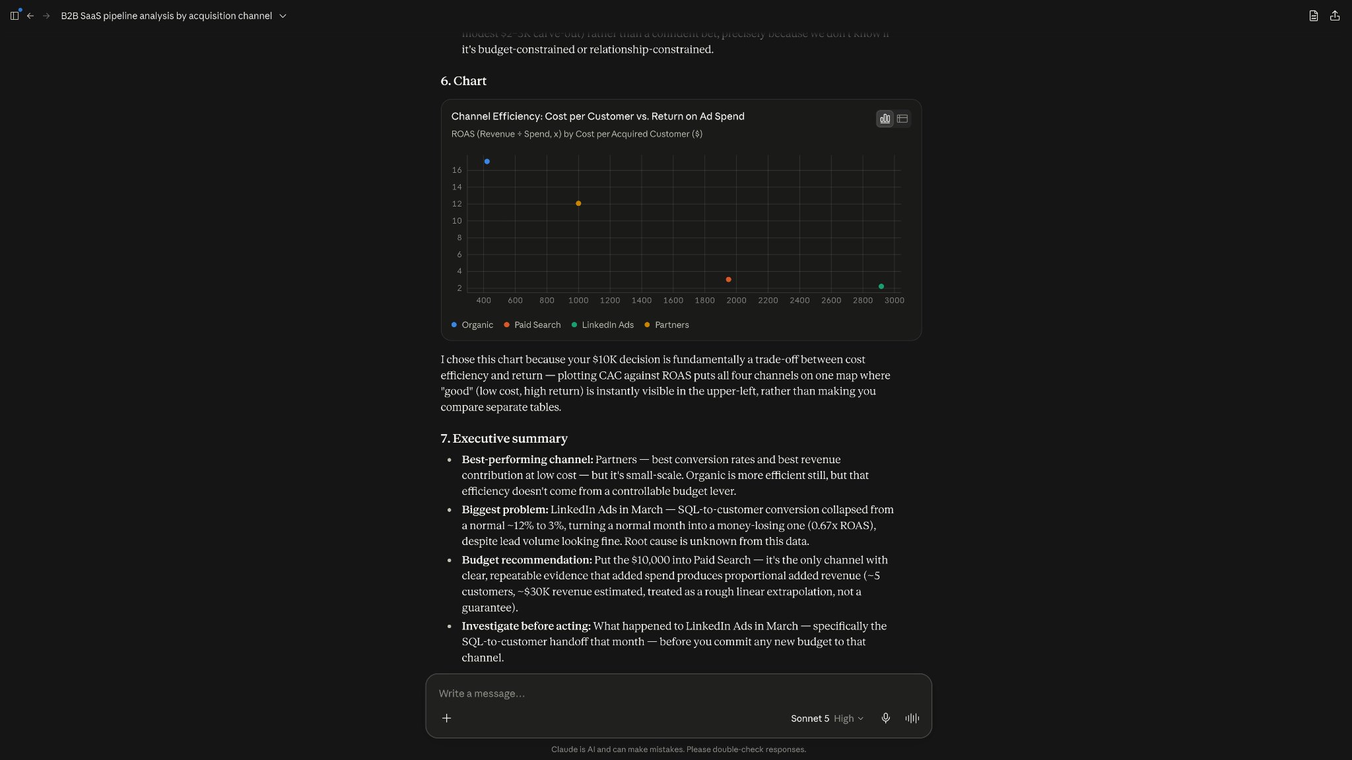Open the document icon at top right
1352x760 pixels.
point(1314,16)
